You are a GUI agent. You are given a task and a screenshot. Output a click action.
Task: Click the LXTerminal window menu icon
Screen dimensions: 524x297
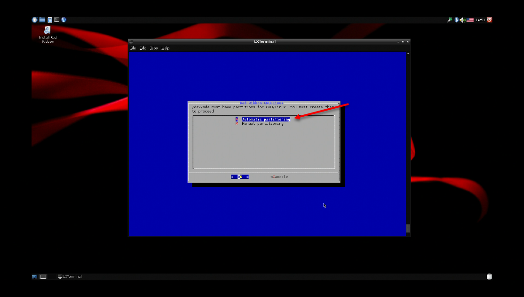[131, 42]
